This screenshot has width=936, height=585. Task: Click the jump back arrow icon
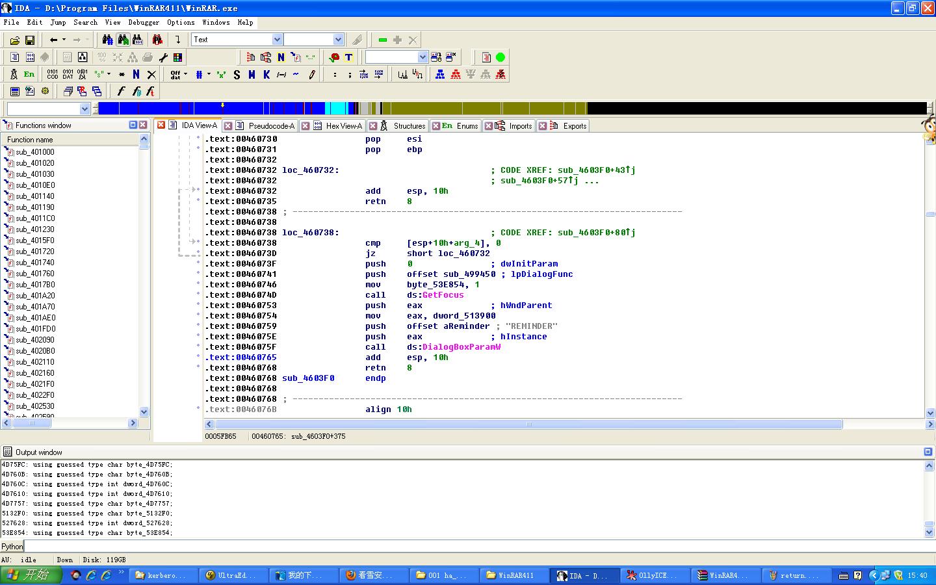pyautogui.click(x=54, y=40)
